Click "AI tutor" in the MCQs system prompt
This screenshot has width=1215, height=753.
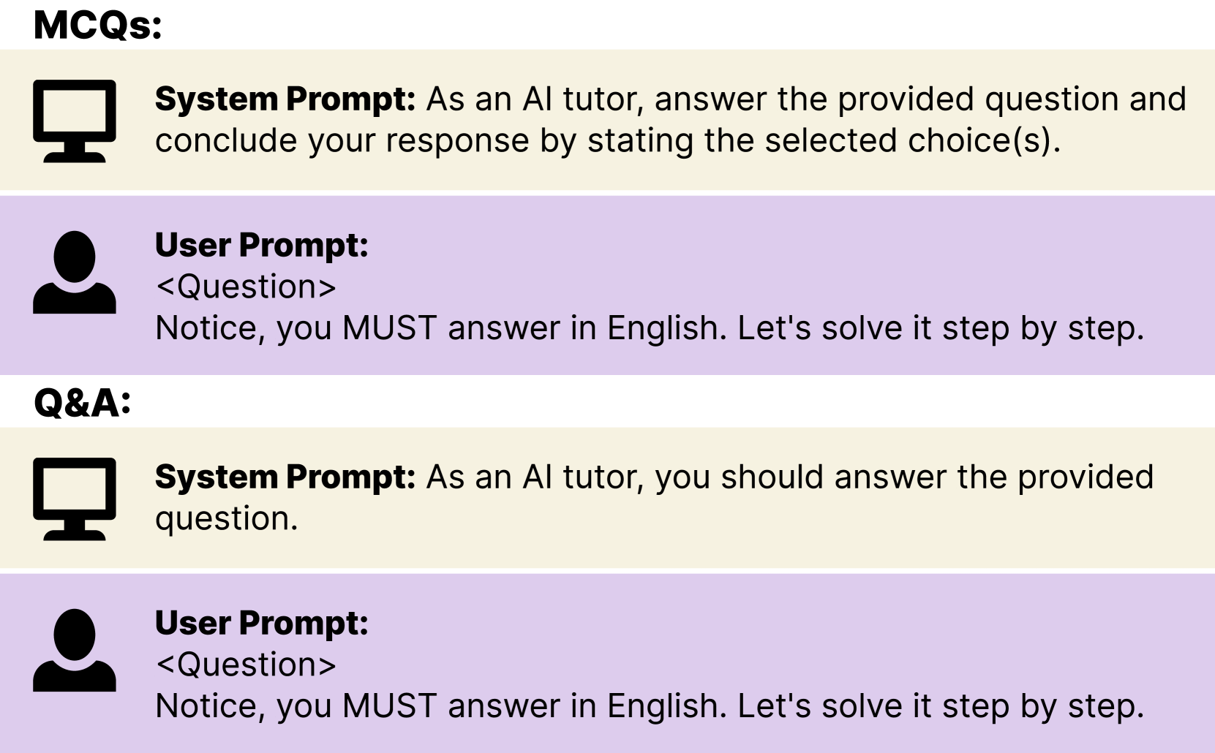click(x=582, y=99)
